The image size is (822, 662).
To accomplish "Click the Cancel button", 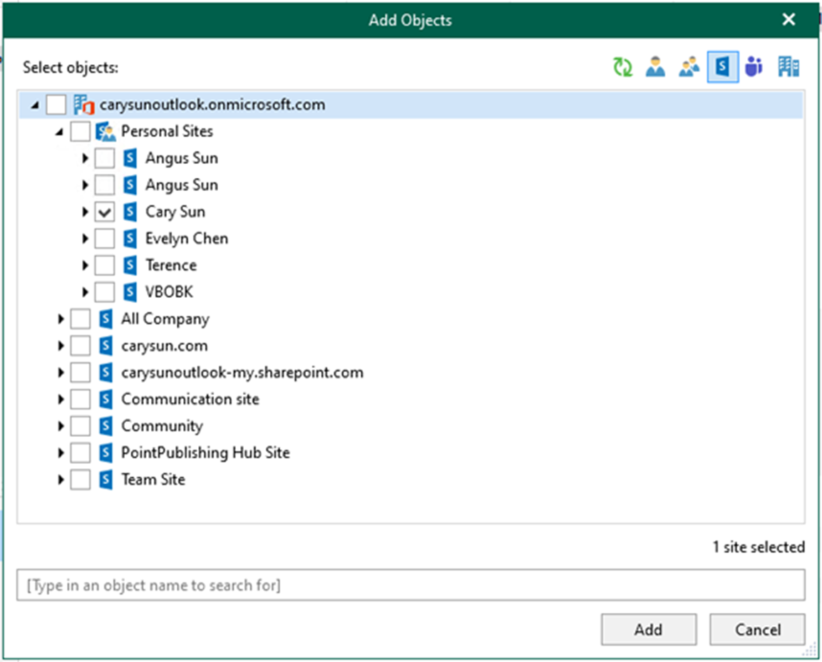I will [758, 629].
